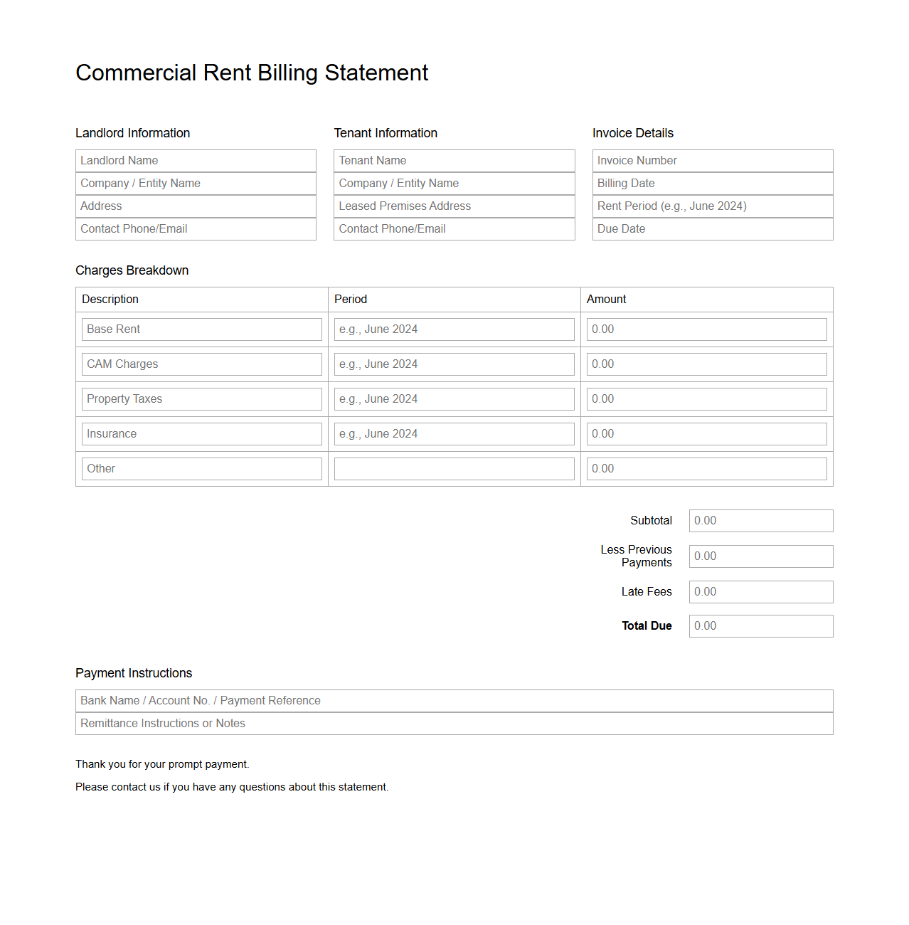Click the Leased Premises Address field

pos(454,206)
